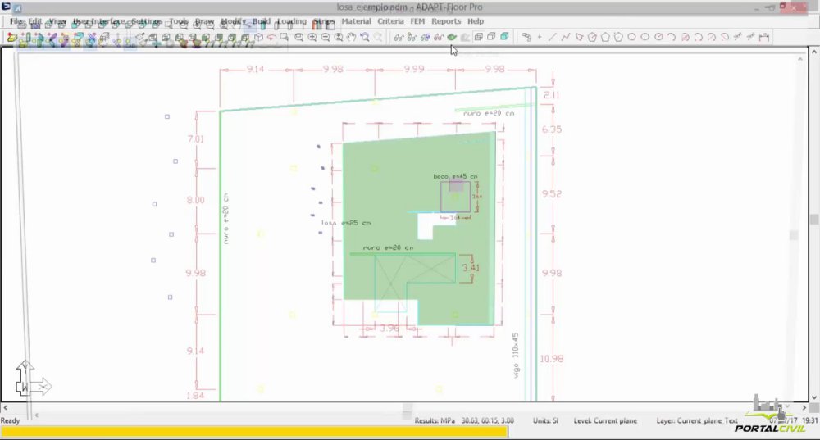Open the Settings menu
The width and height of the screenshot is (820, 440).
point(147,21)
